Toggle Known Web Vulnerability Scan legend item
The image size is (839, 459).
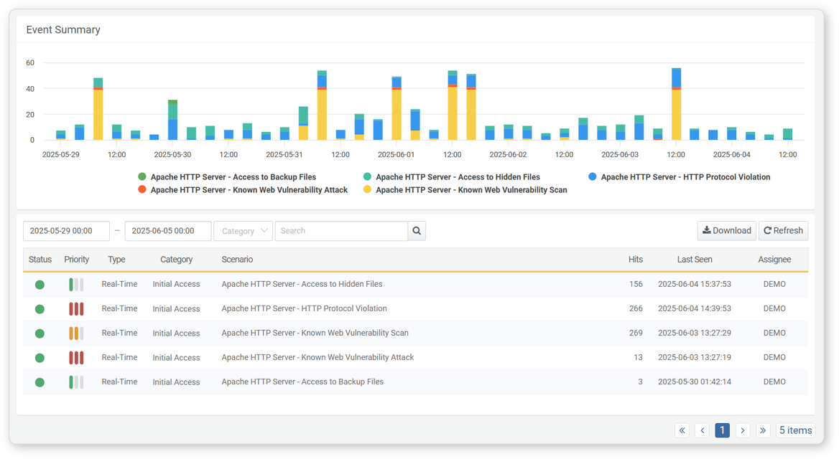(x=465, y=189)
